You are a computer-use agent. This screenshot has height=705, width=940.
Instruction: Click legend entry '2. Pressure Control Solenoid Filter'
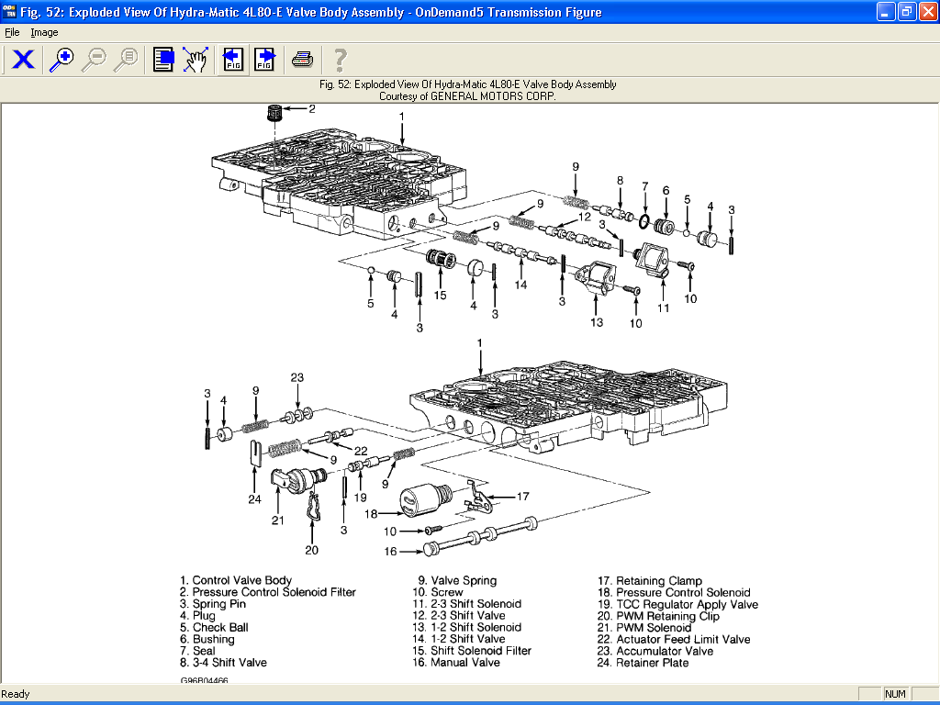[x=267, y=592]
